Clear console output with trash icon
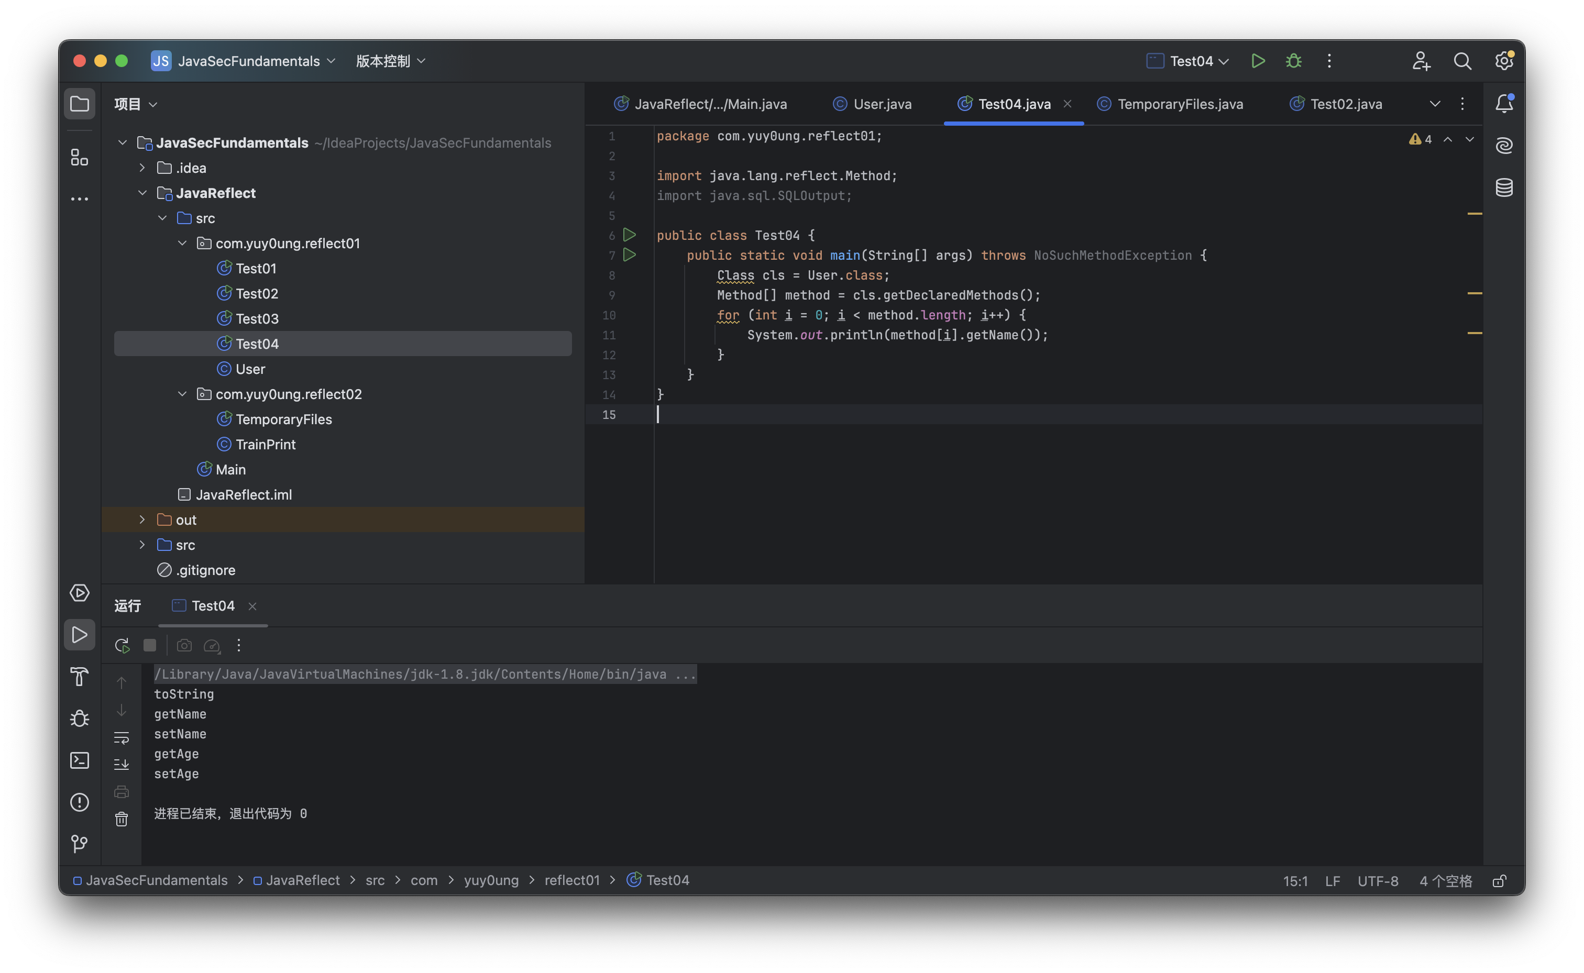This screenshot has height=973, width=1584. click(x=122, y=819)
